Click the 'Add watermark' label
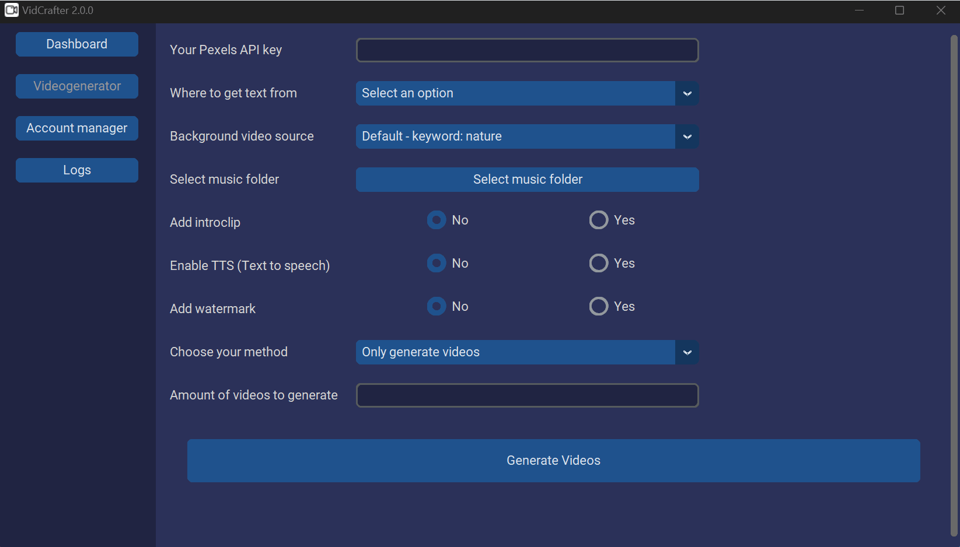The image size is (960, 547). [x=212, y=309]
